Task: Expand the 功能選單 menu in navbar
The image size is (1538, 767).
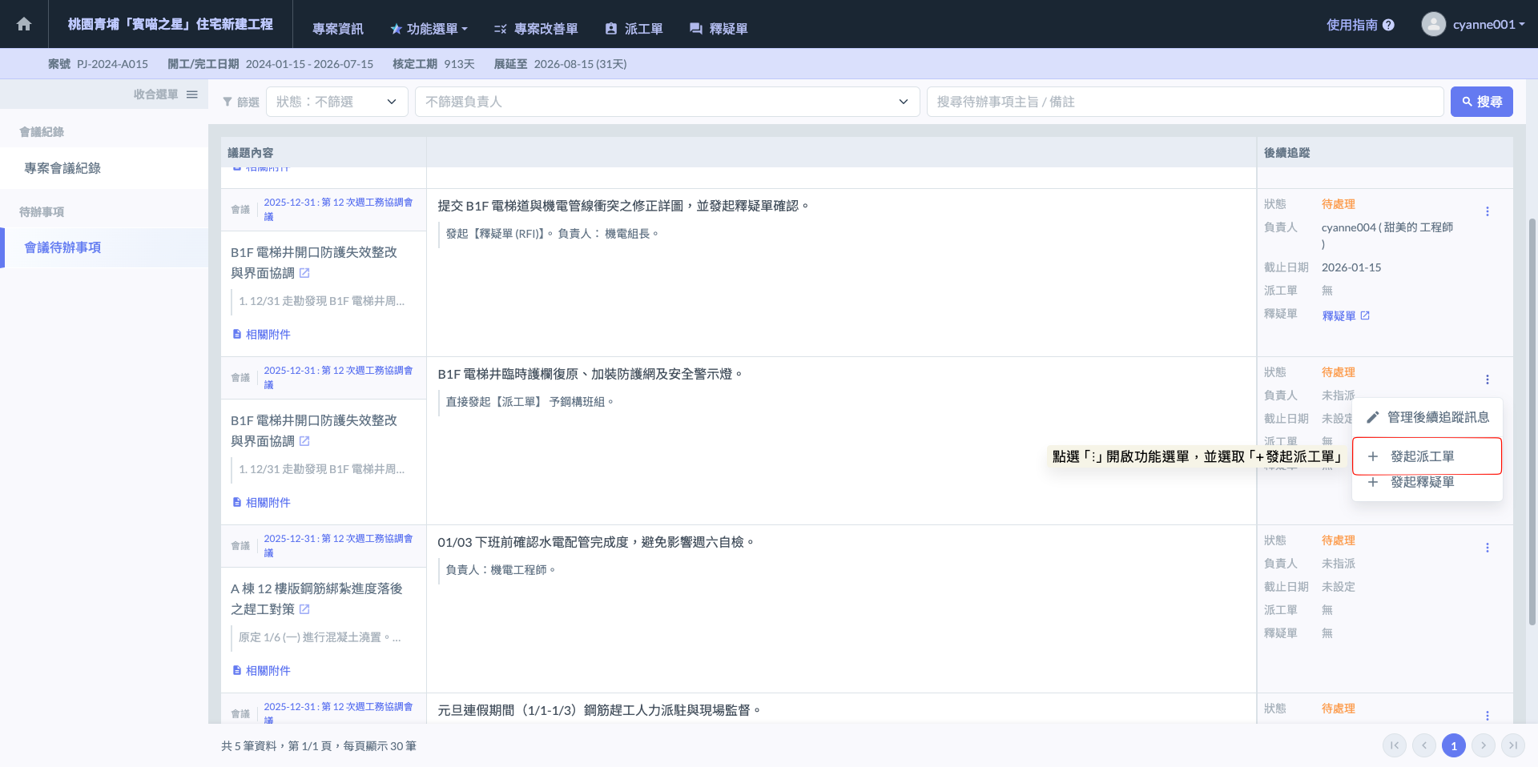Action: point(429,29)
